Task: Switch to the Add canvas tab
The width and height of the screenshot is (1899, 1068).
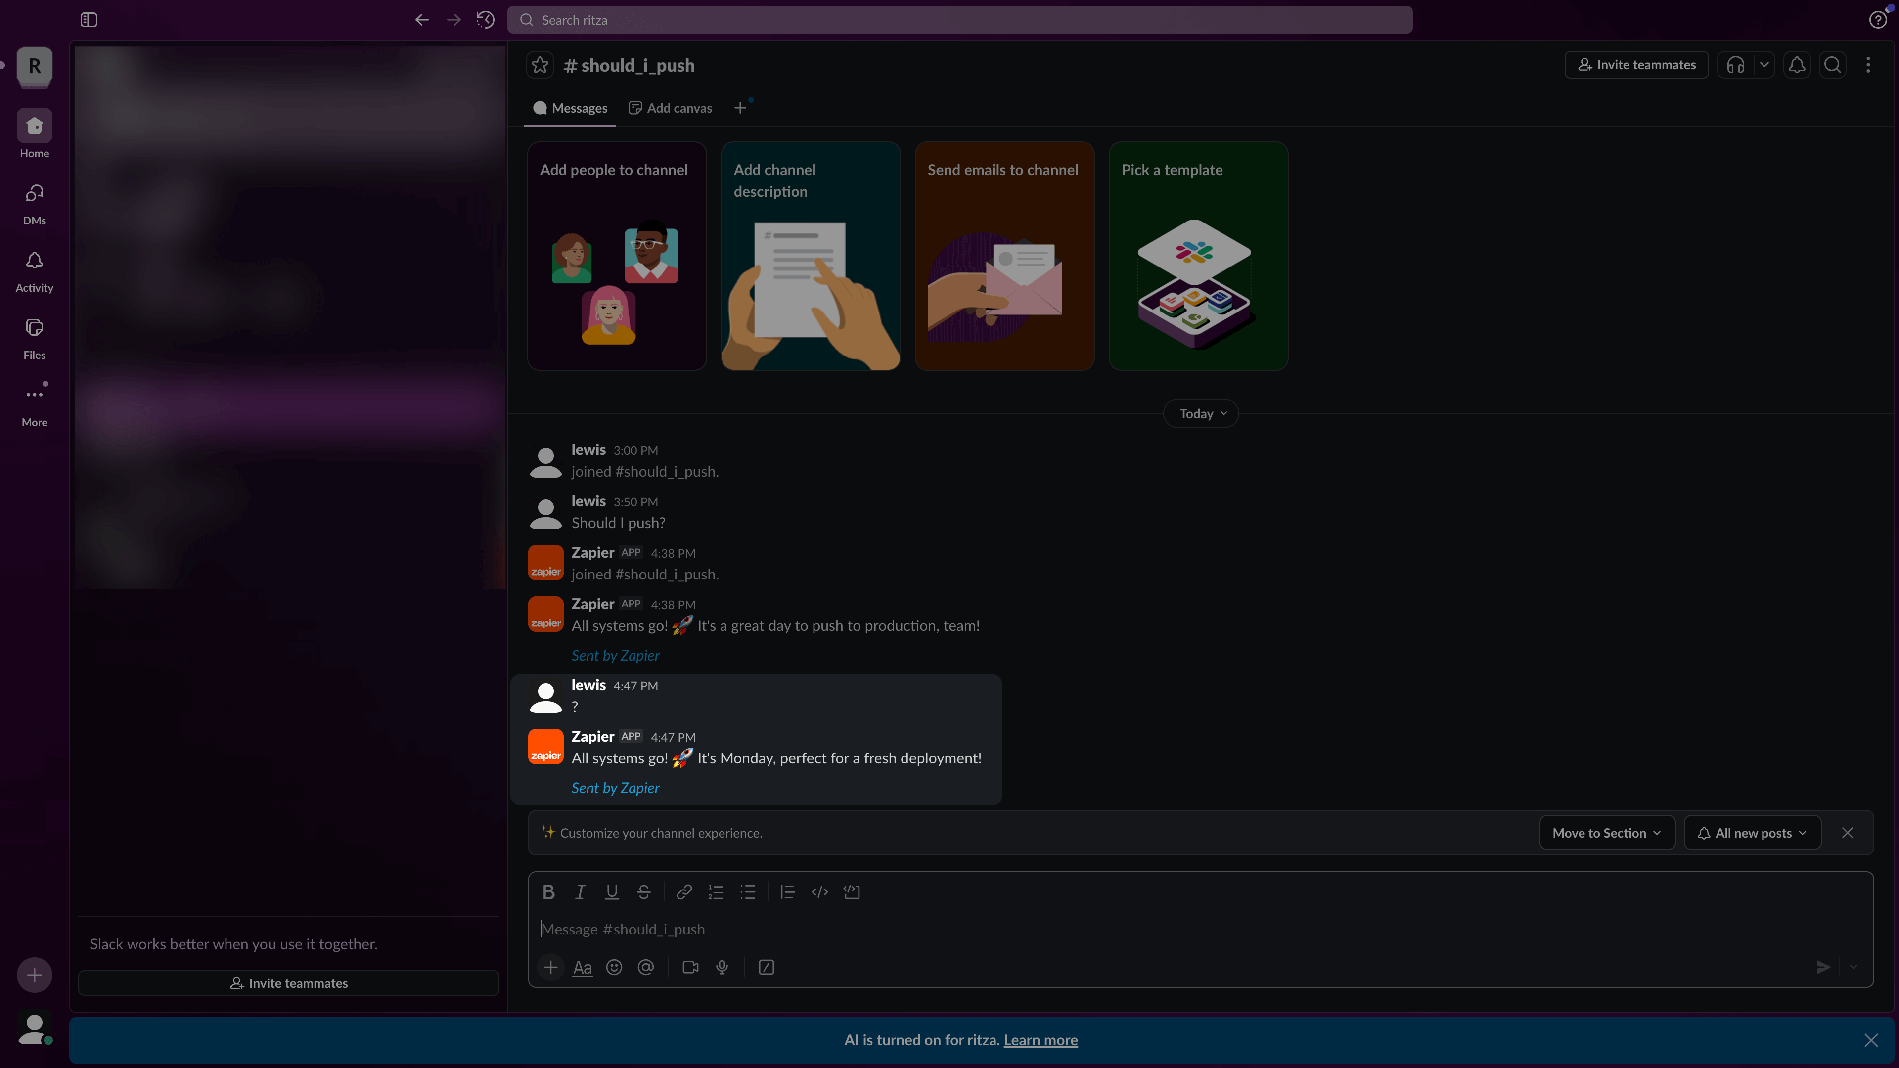Action: point(670,108)
